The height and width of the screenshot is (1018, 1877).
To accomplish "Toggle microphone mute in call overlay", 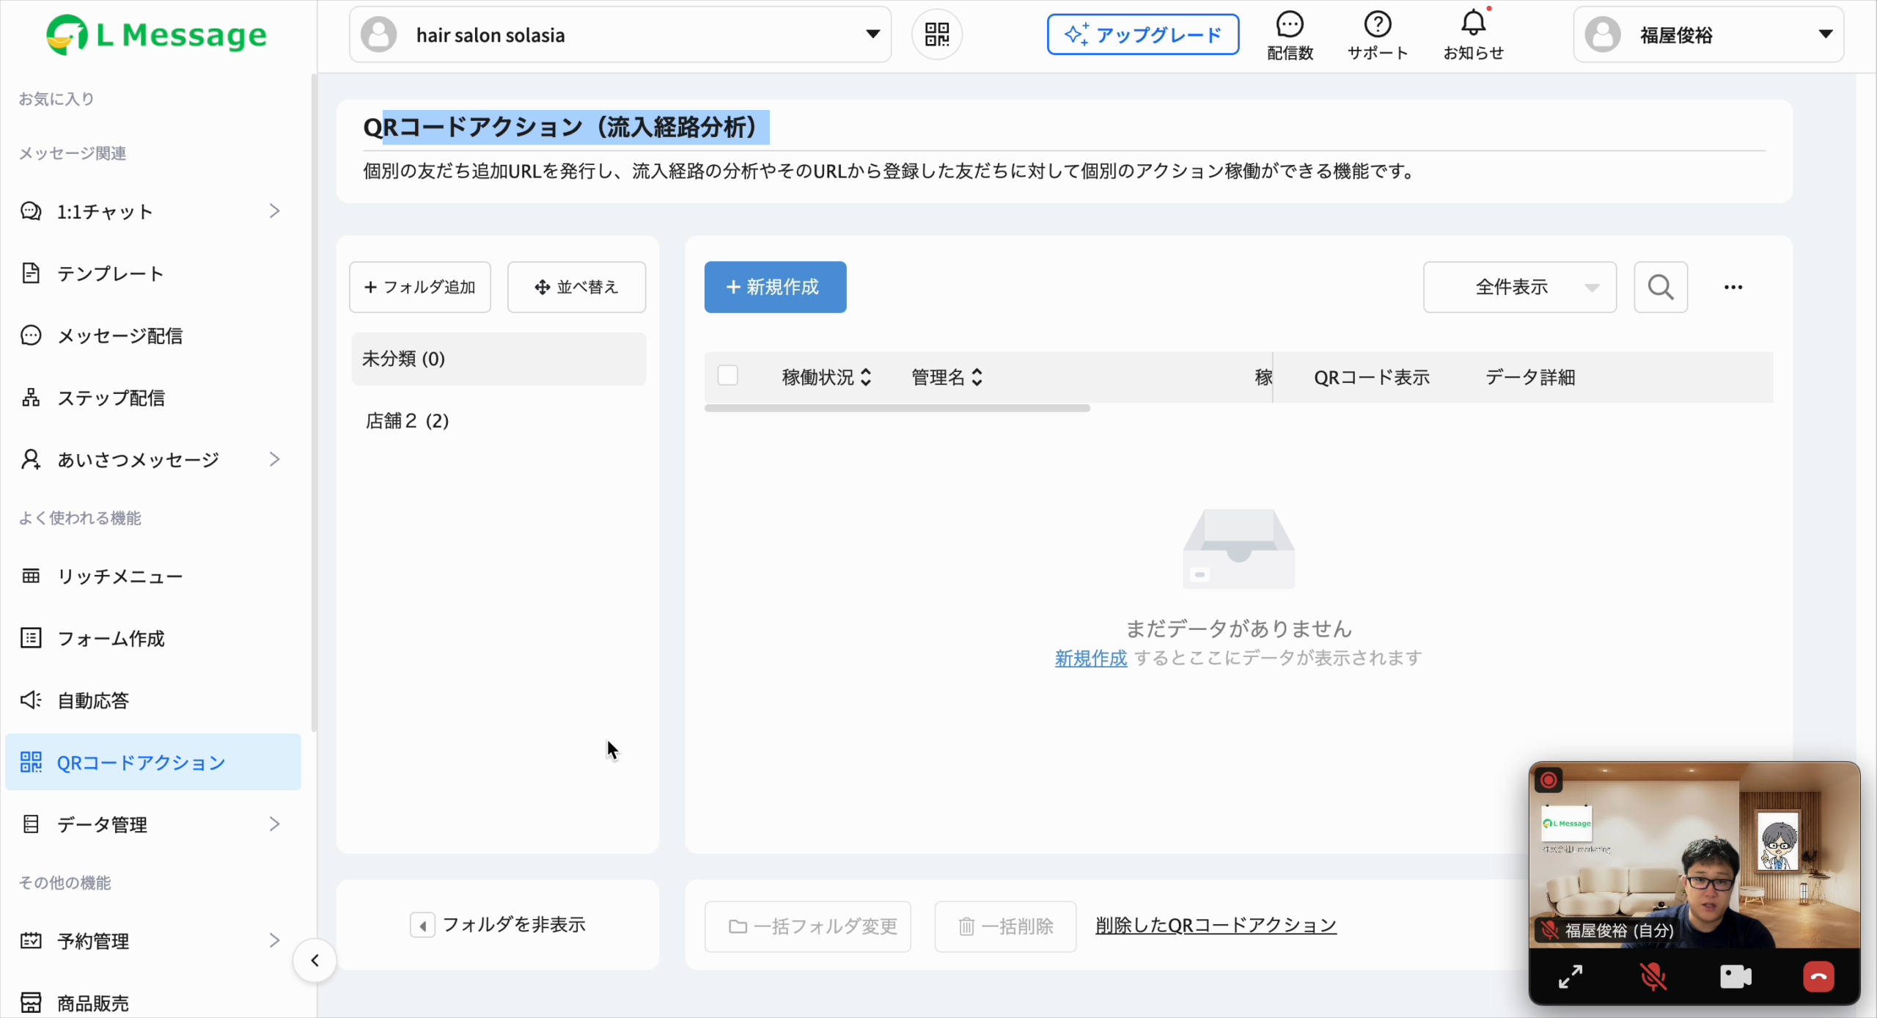I will tap(1653, 976).
